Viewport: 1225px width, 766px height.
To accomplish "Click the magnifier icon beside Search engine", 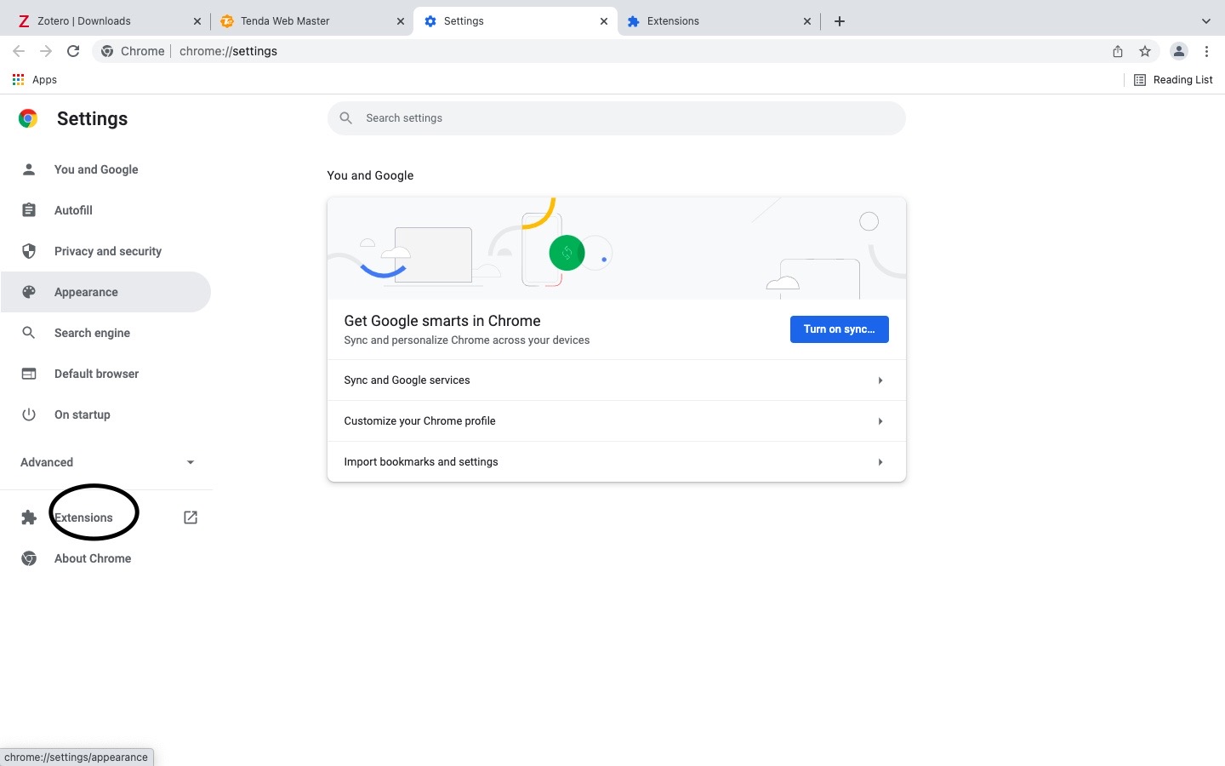I will (x=29, y=333).
